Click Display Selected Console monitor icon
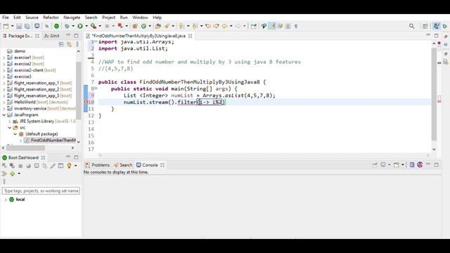This screenshot has height=253, width=450. pos(383,165)
